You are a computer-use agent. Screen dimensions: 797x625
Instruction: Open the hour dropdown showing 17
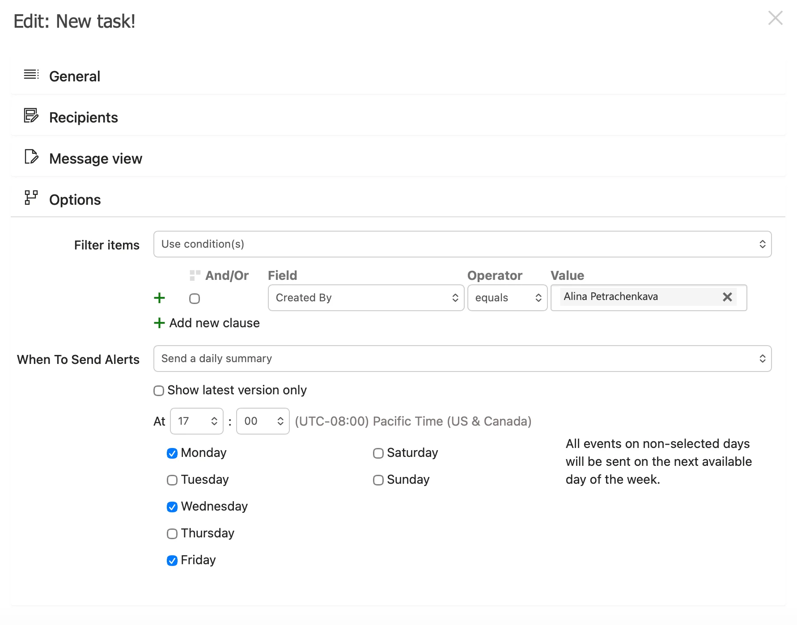197,421
